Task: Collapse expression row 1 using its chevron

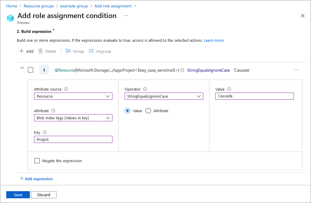Action: pos(22,68)
